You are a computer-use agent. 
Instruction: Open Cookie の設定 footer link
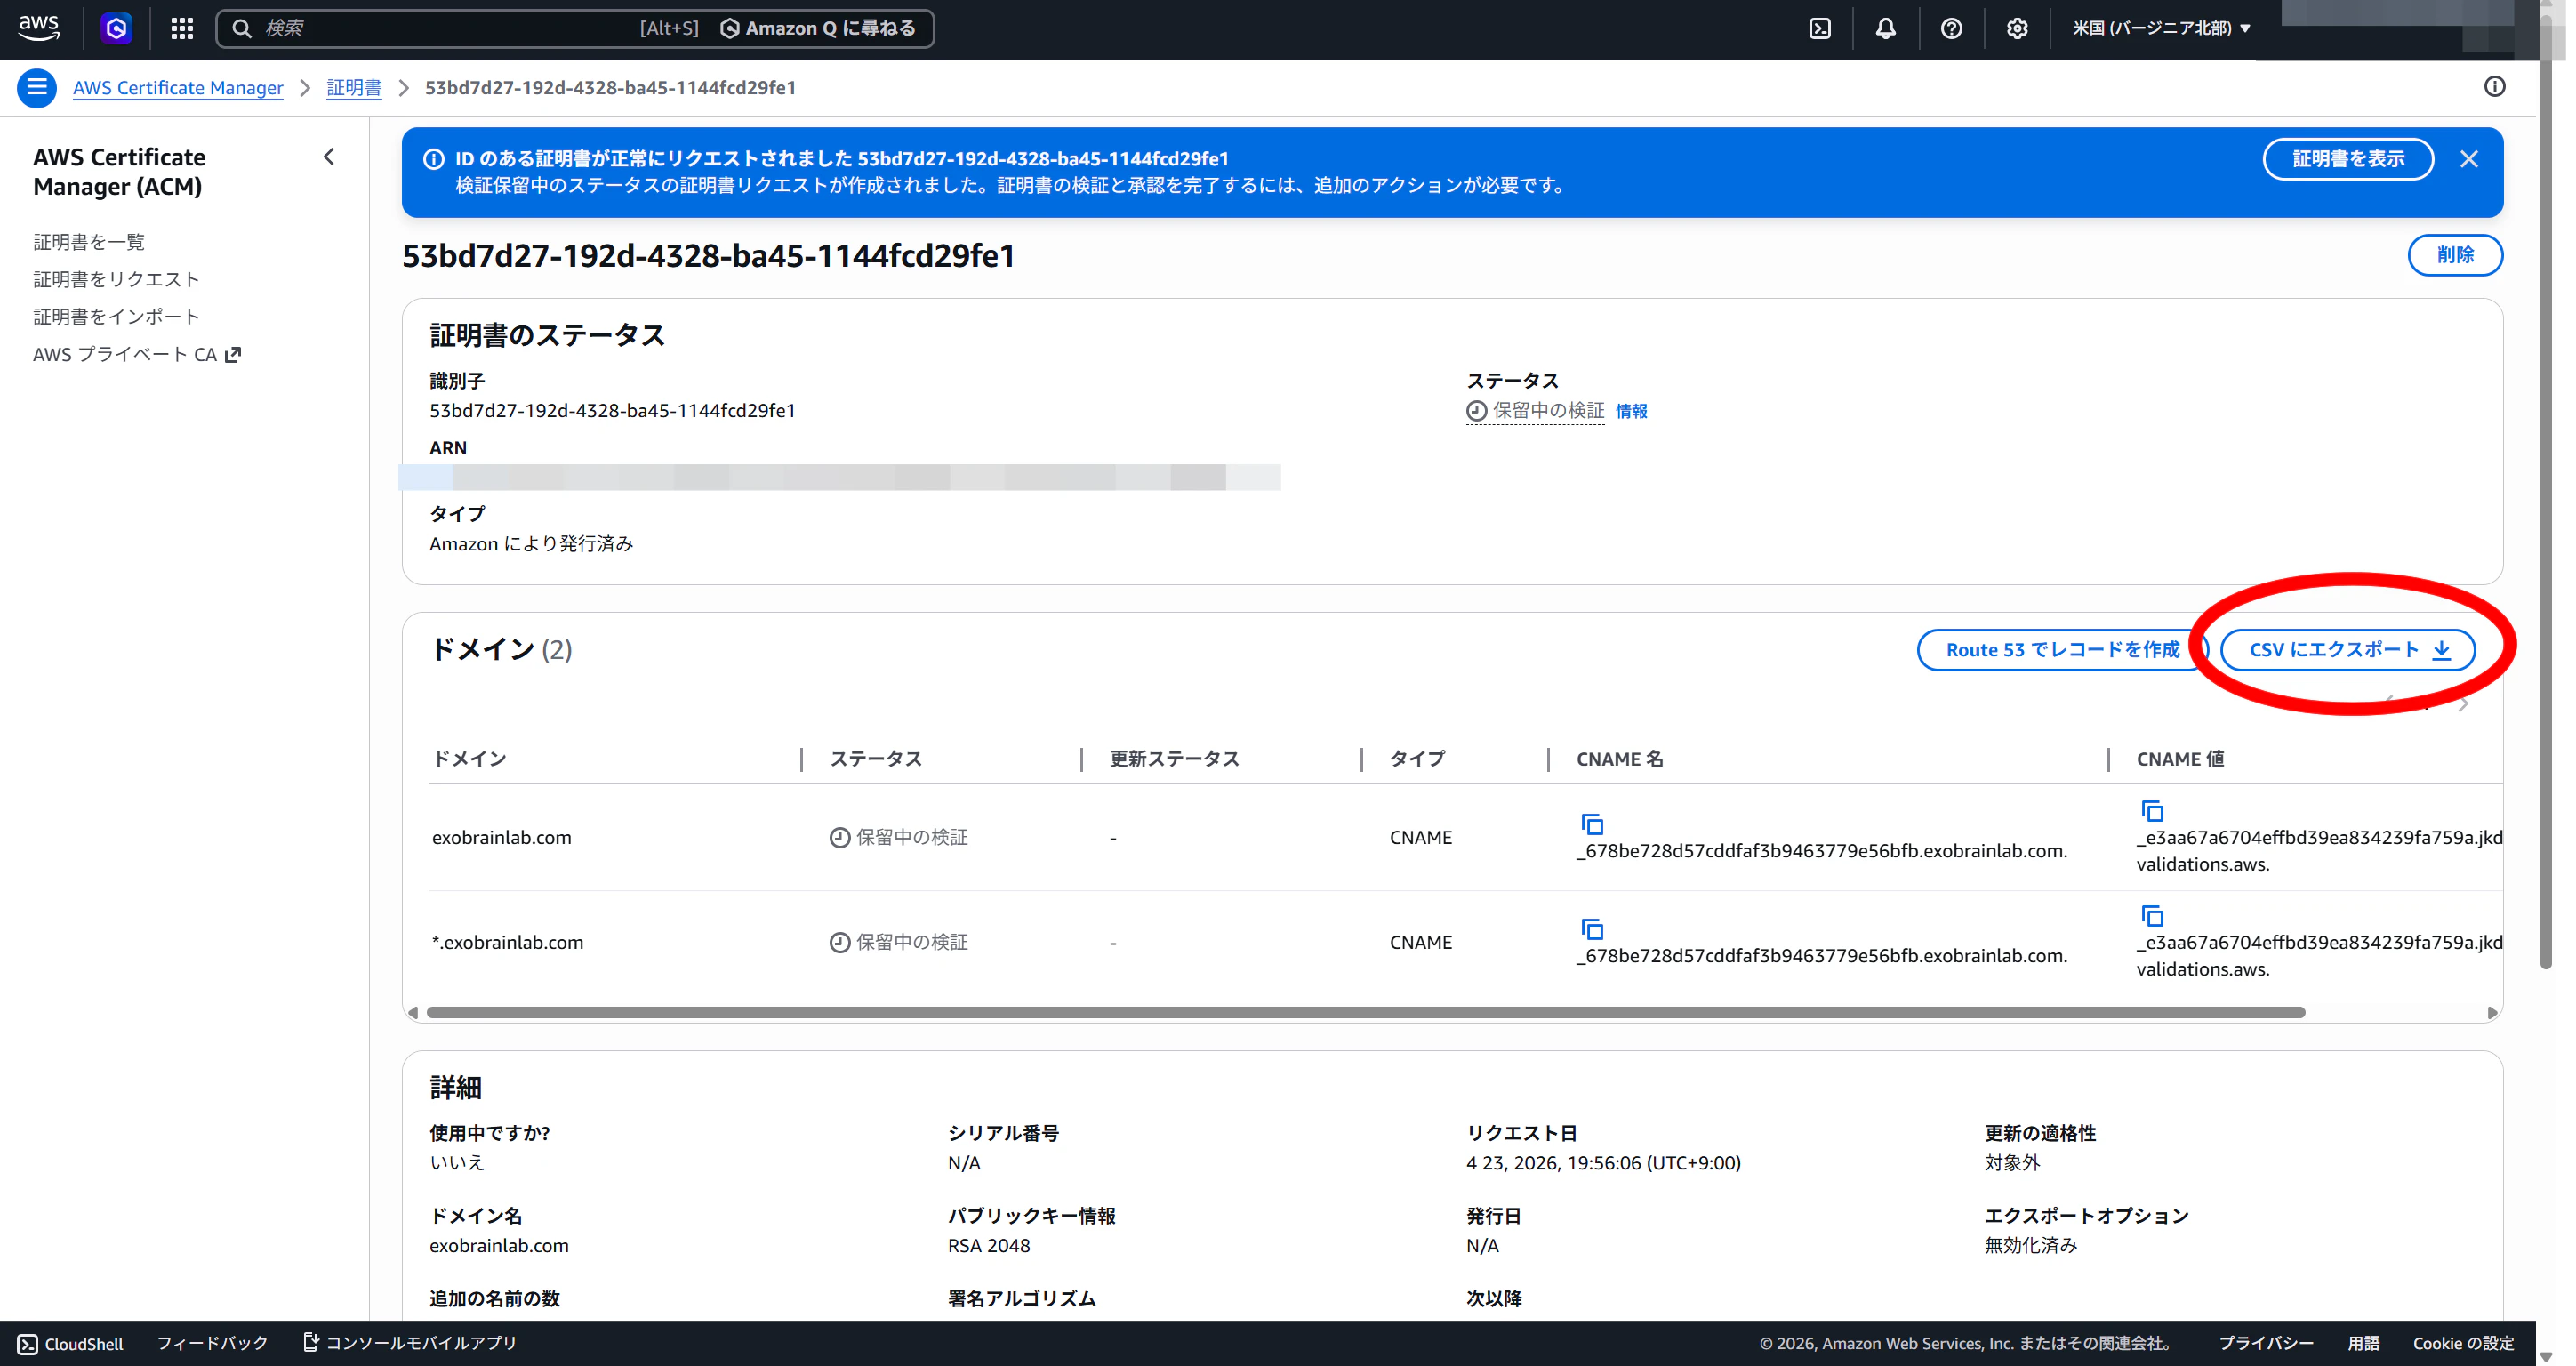pos(2463,1343)
